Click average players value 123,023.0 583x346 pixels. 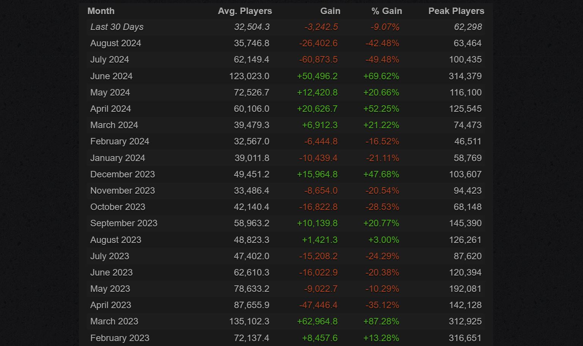point(249,76)
